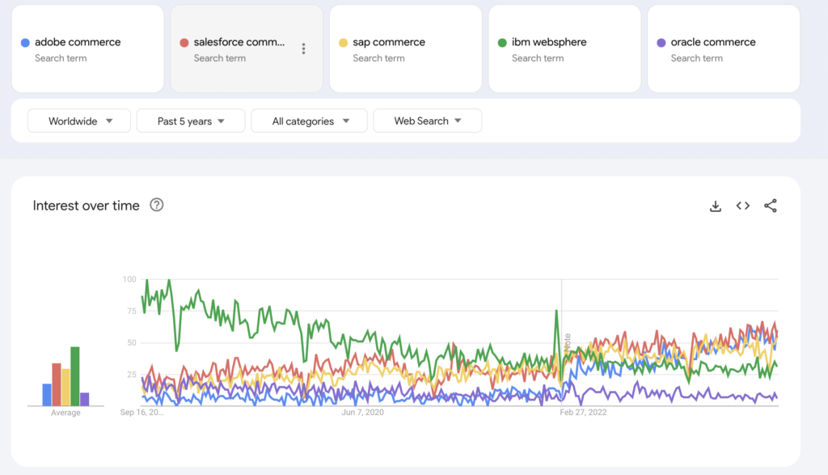Click the green ibm websphere color dot
Image resolution: width=828 pixels, height=475 pixels.
pos(502,42)
